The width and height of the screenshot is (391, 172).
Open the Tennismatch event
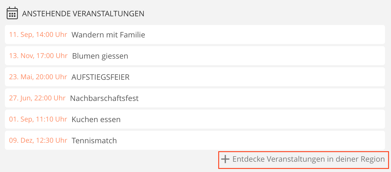[94, 141]
